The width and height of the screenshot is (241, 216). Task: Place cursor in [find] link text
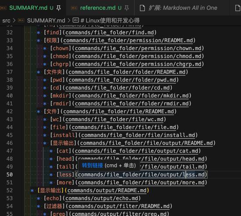53,32
